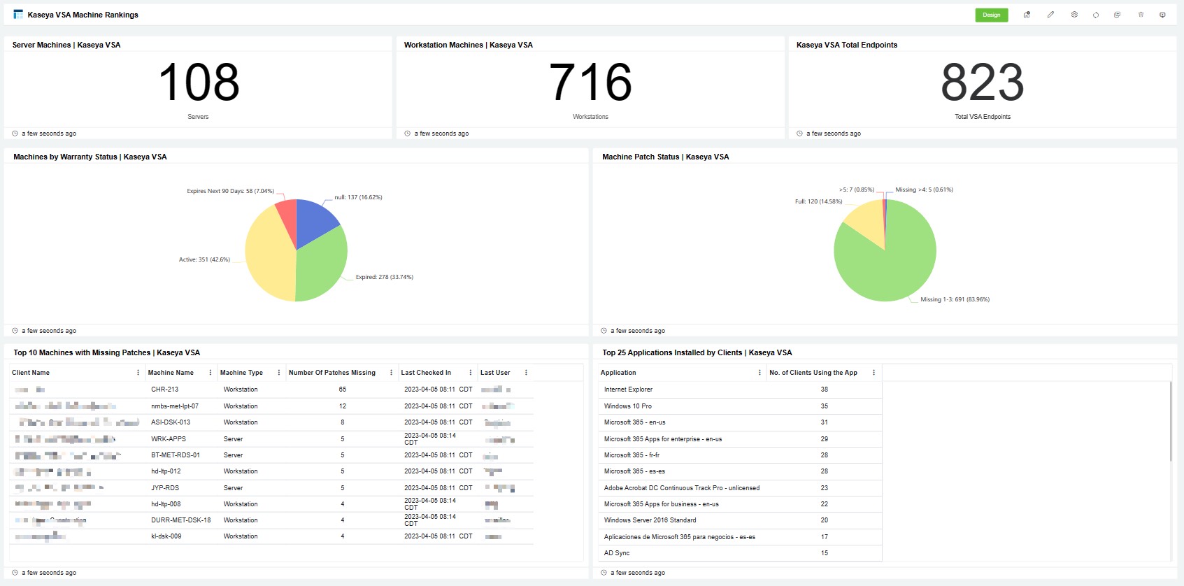Click the 716 Workstations count
Viewport: 1184px width, 586px height.
pos(591,83)
